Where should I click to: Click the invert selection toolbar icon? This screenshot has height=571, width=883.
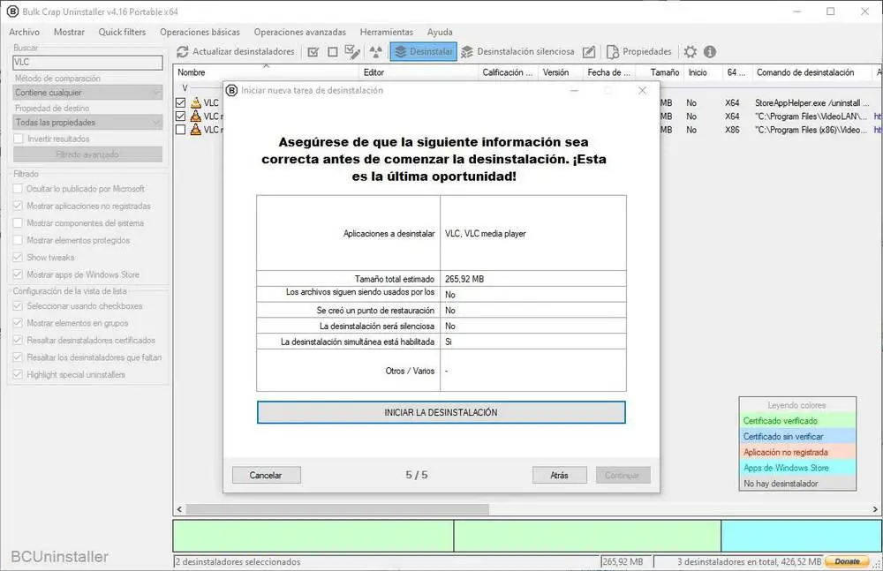352,52
